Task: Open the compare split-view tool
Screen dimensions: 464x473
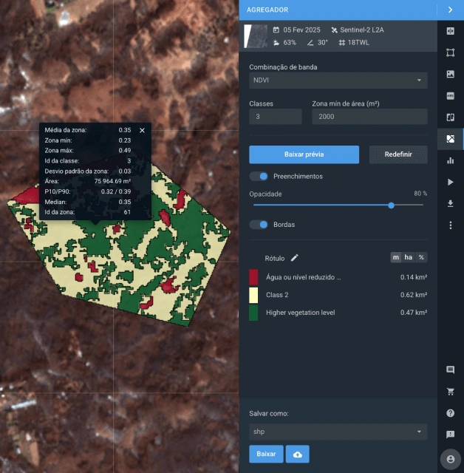Action: coord(450,31)
